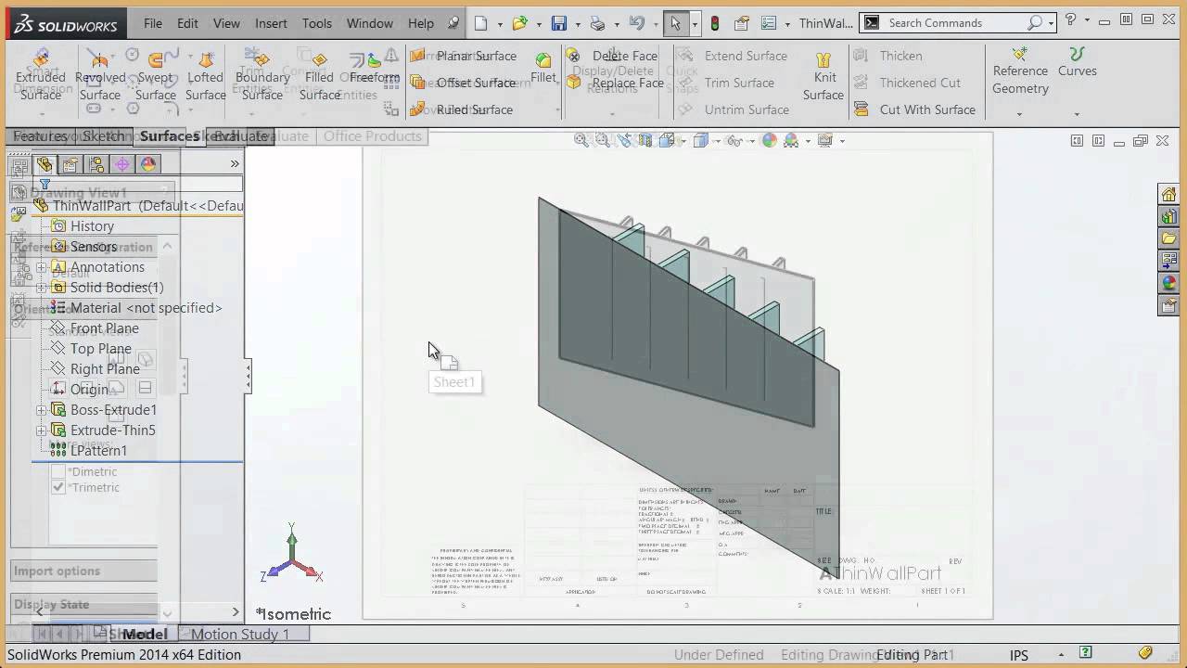Screen dimensions: 1187x668
Task: Open the Save button dropdown arrow
Action: pyautogui.click(x=577, y=24)
